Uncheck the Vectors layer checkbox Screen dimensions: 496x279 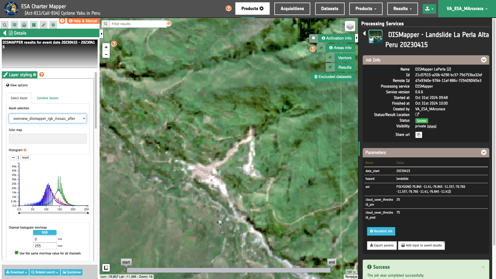point(330,58)
